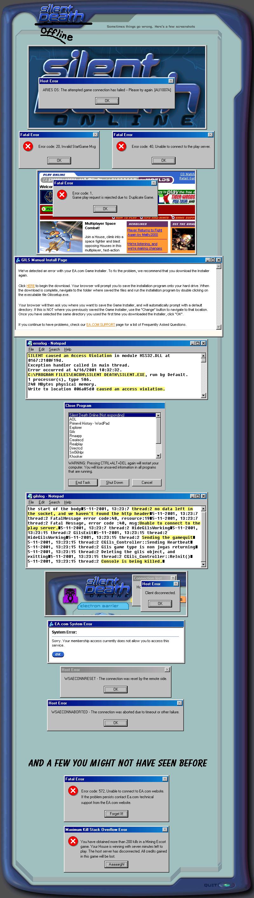The height and width of the screenshot is (898, 254).
Task: Select Khooker in the Close Program list
Action: pyautogui.click(x=112, y=456)
